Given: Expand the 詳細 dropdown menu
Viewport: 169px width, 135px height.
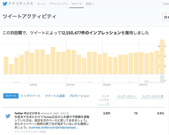Looking at the screenshot, I should click(90, 4).
